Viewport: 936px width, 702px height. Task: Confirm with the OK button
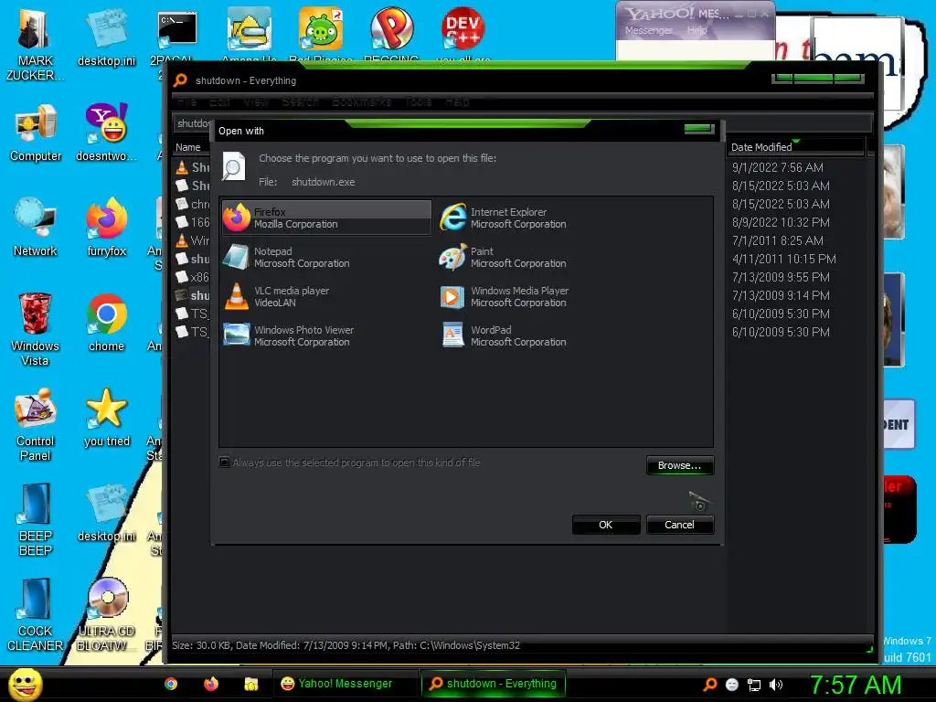(605, 525)
